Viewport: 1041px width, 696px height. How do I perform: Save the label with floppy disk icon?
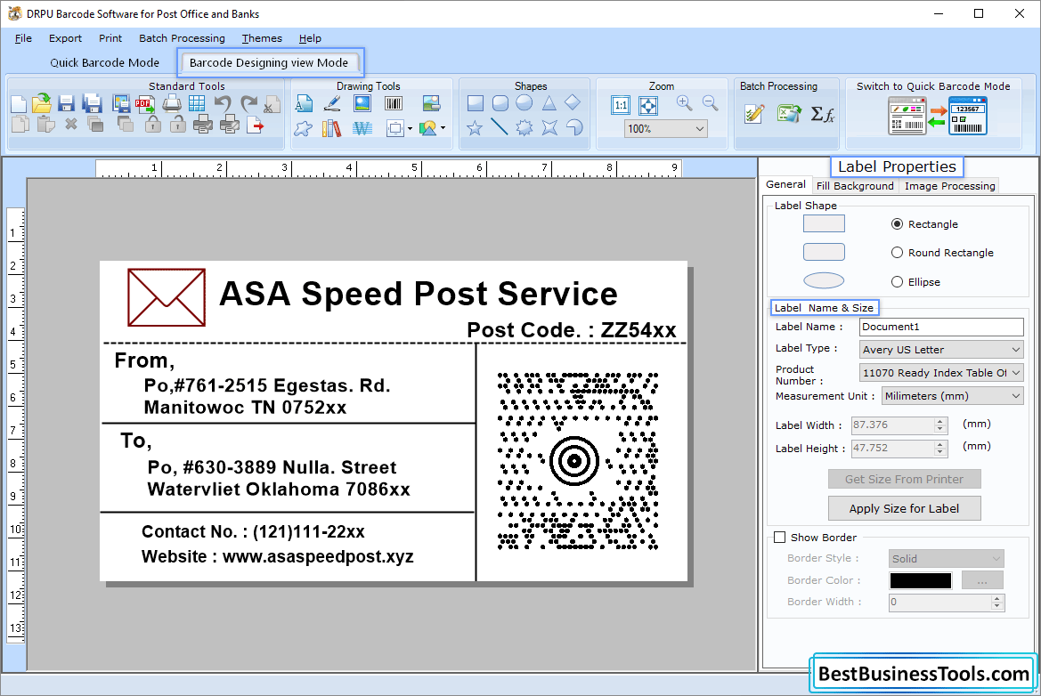click(66, 103)
